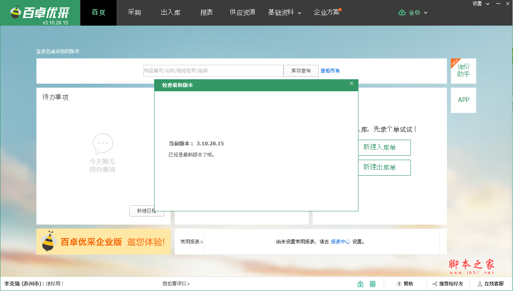The width and height of the screenshot is (513, 291).
Task: Click the 查看所有 link
Action: point(330,71)
